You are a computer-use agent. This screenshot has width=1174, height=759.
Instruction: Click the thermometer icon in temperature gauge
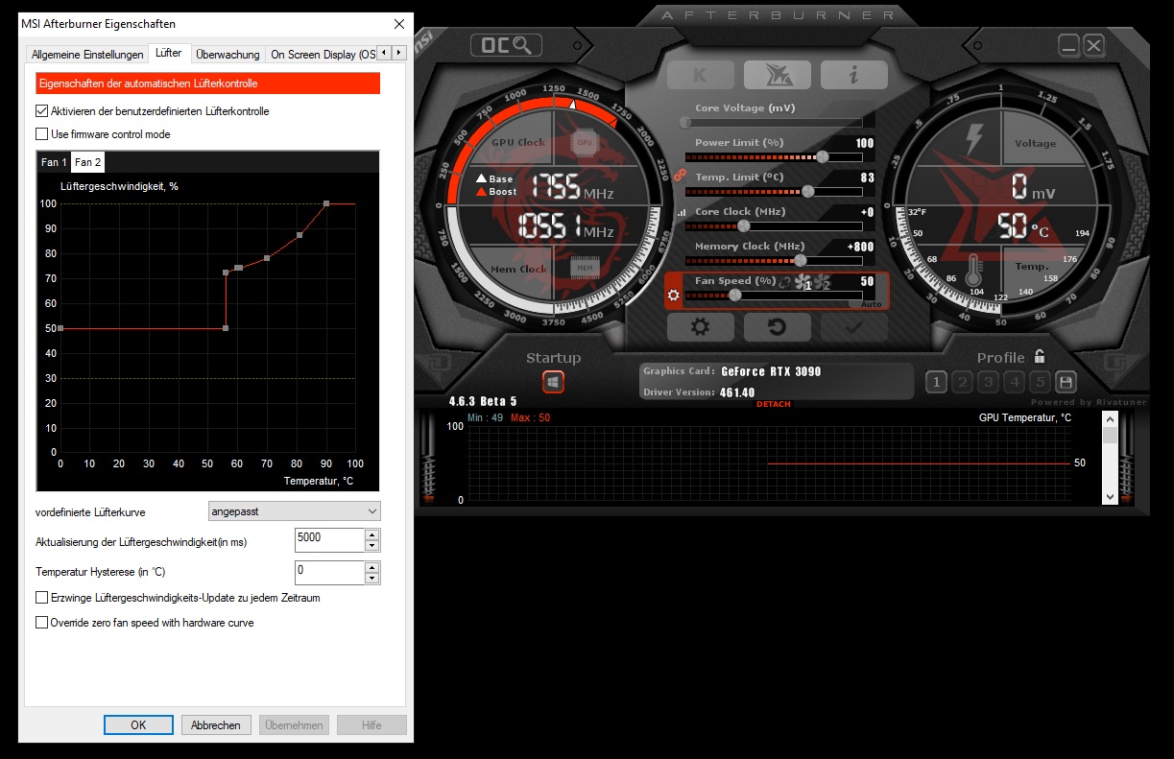click(x=975, y=269)
